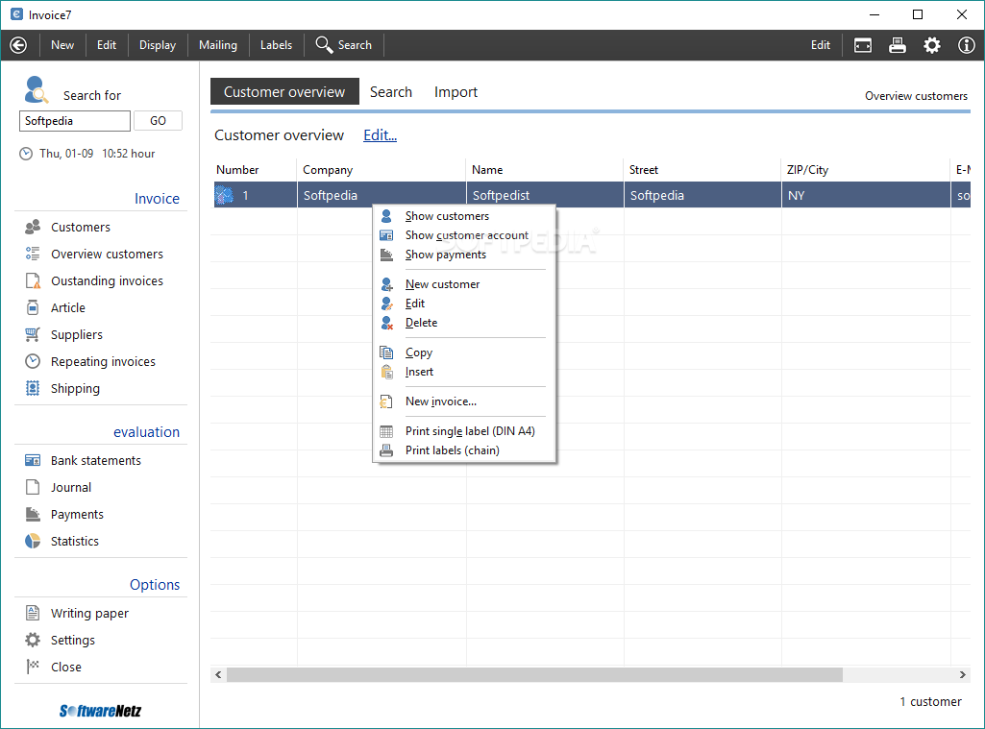
Task: Click the back arrow icon in toolbar
Action: click(18, 45)
